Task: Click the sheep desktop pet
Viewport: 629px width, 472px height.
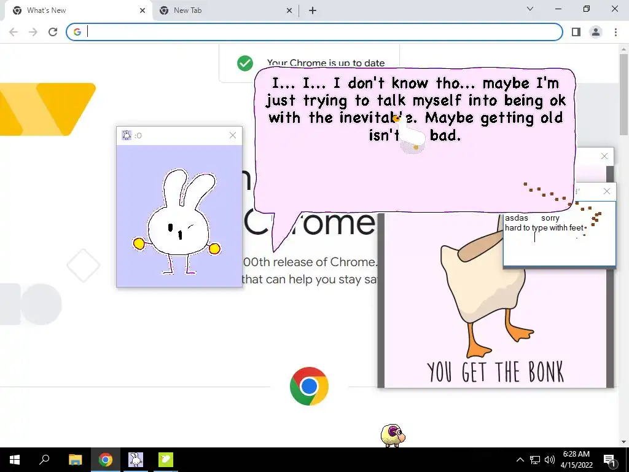Action: pos(393,436)
